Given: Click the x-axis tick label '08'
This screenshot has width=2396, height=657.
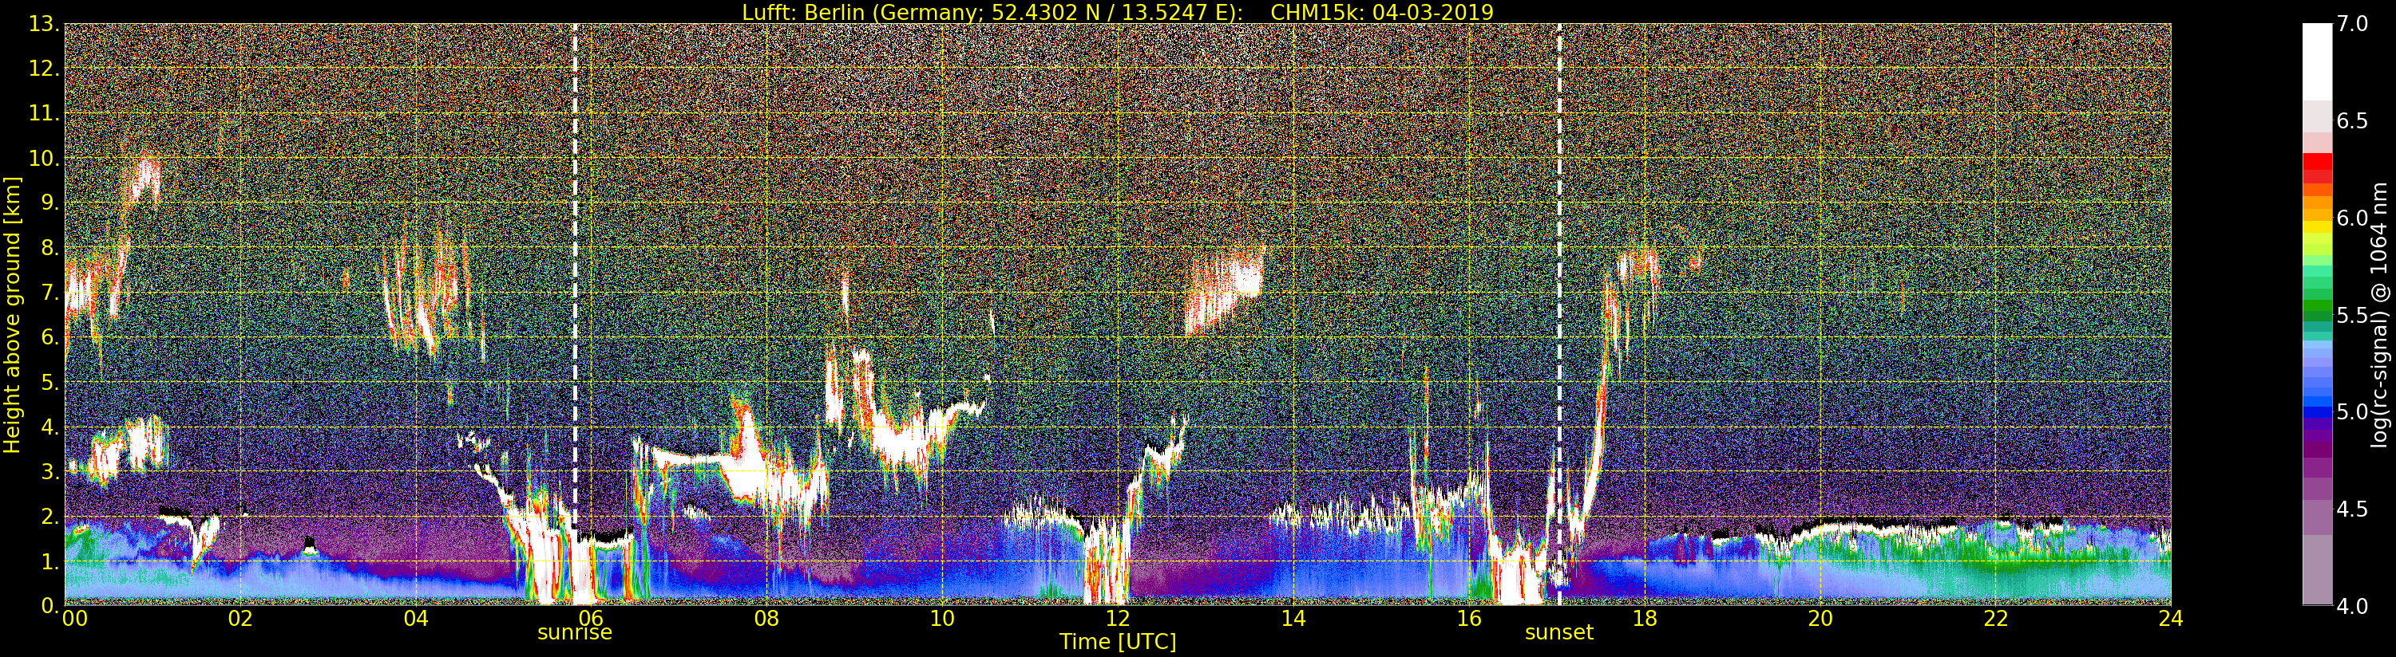Looking at the screenshot, I should (x=766, y=619).
